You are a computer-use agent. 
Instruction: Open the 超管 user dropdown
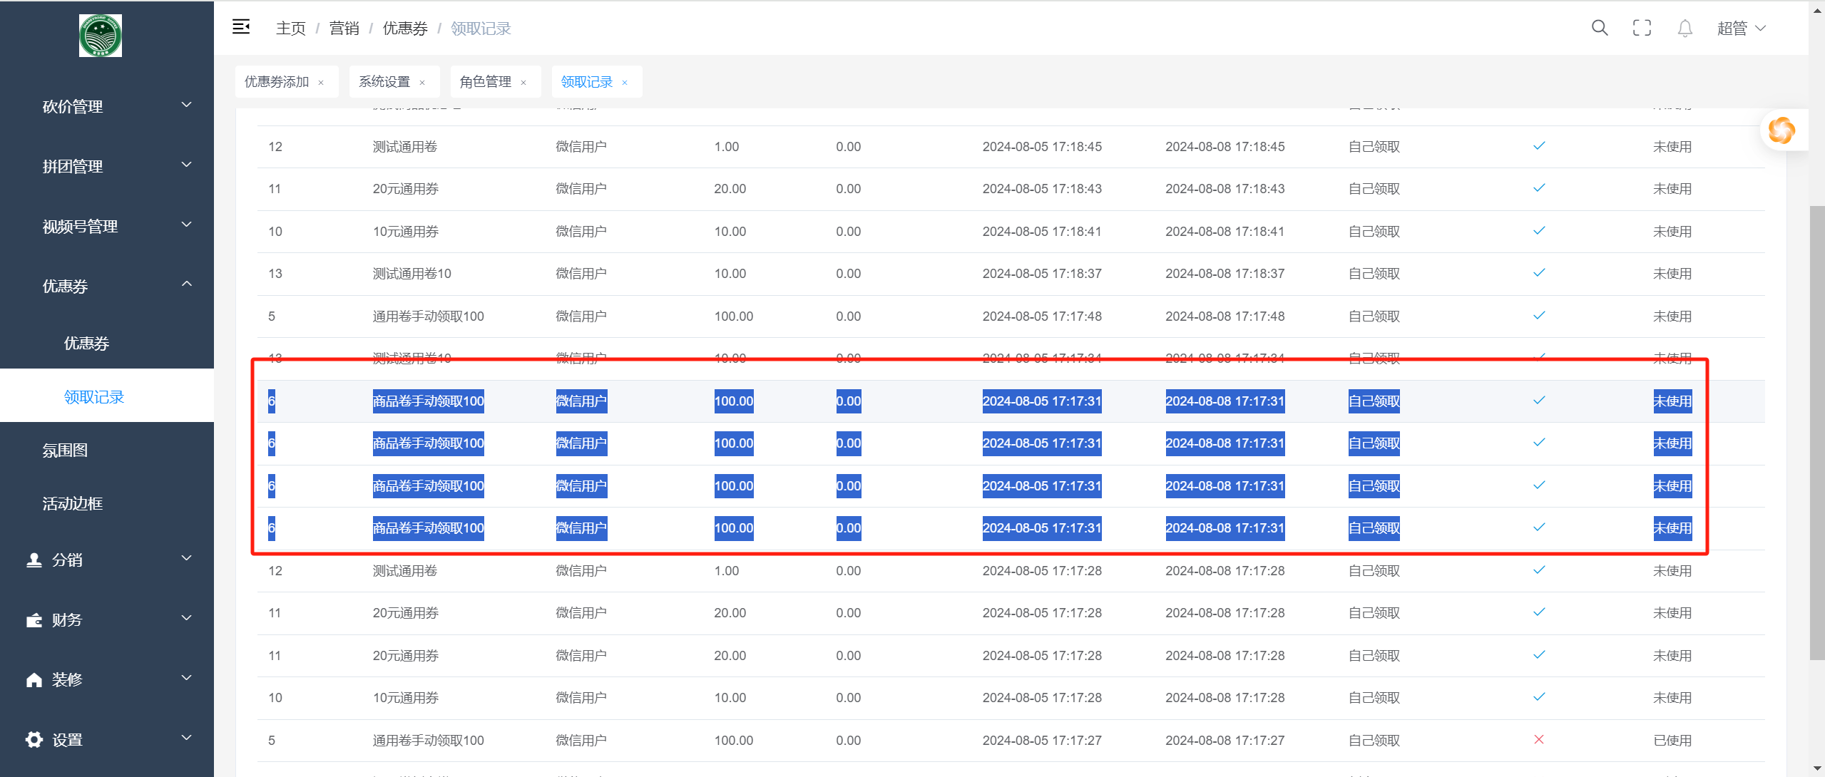pos(1741,29)
